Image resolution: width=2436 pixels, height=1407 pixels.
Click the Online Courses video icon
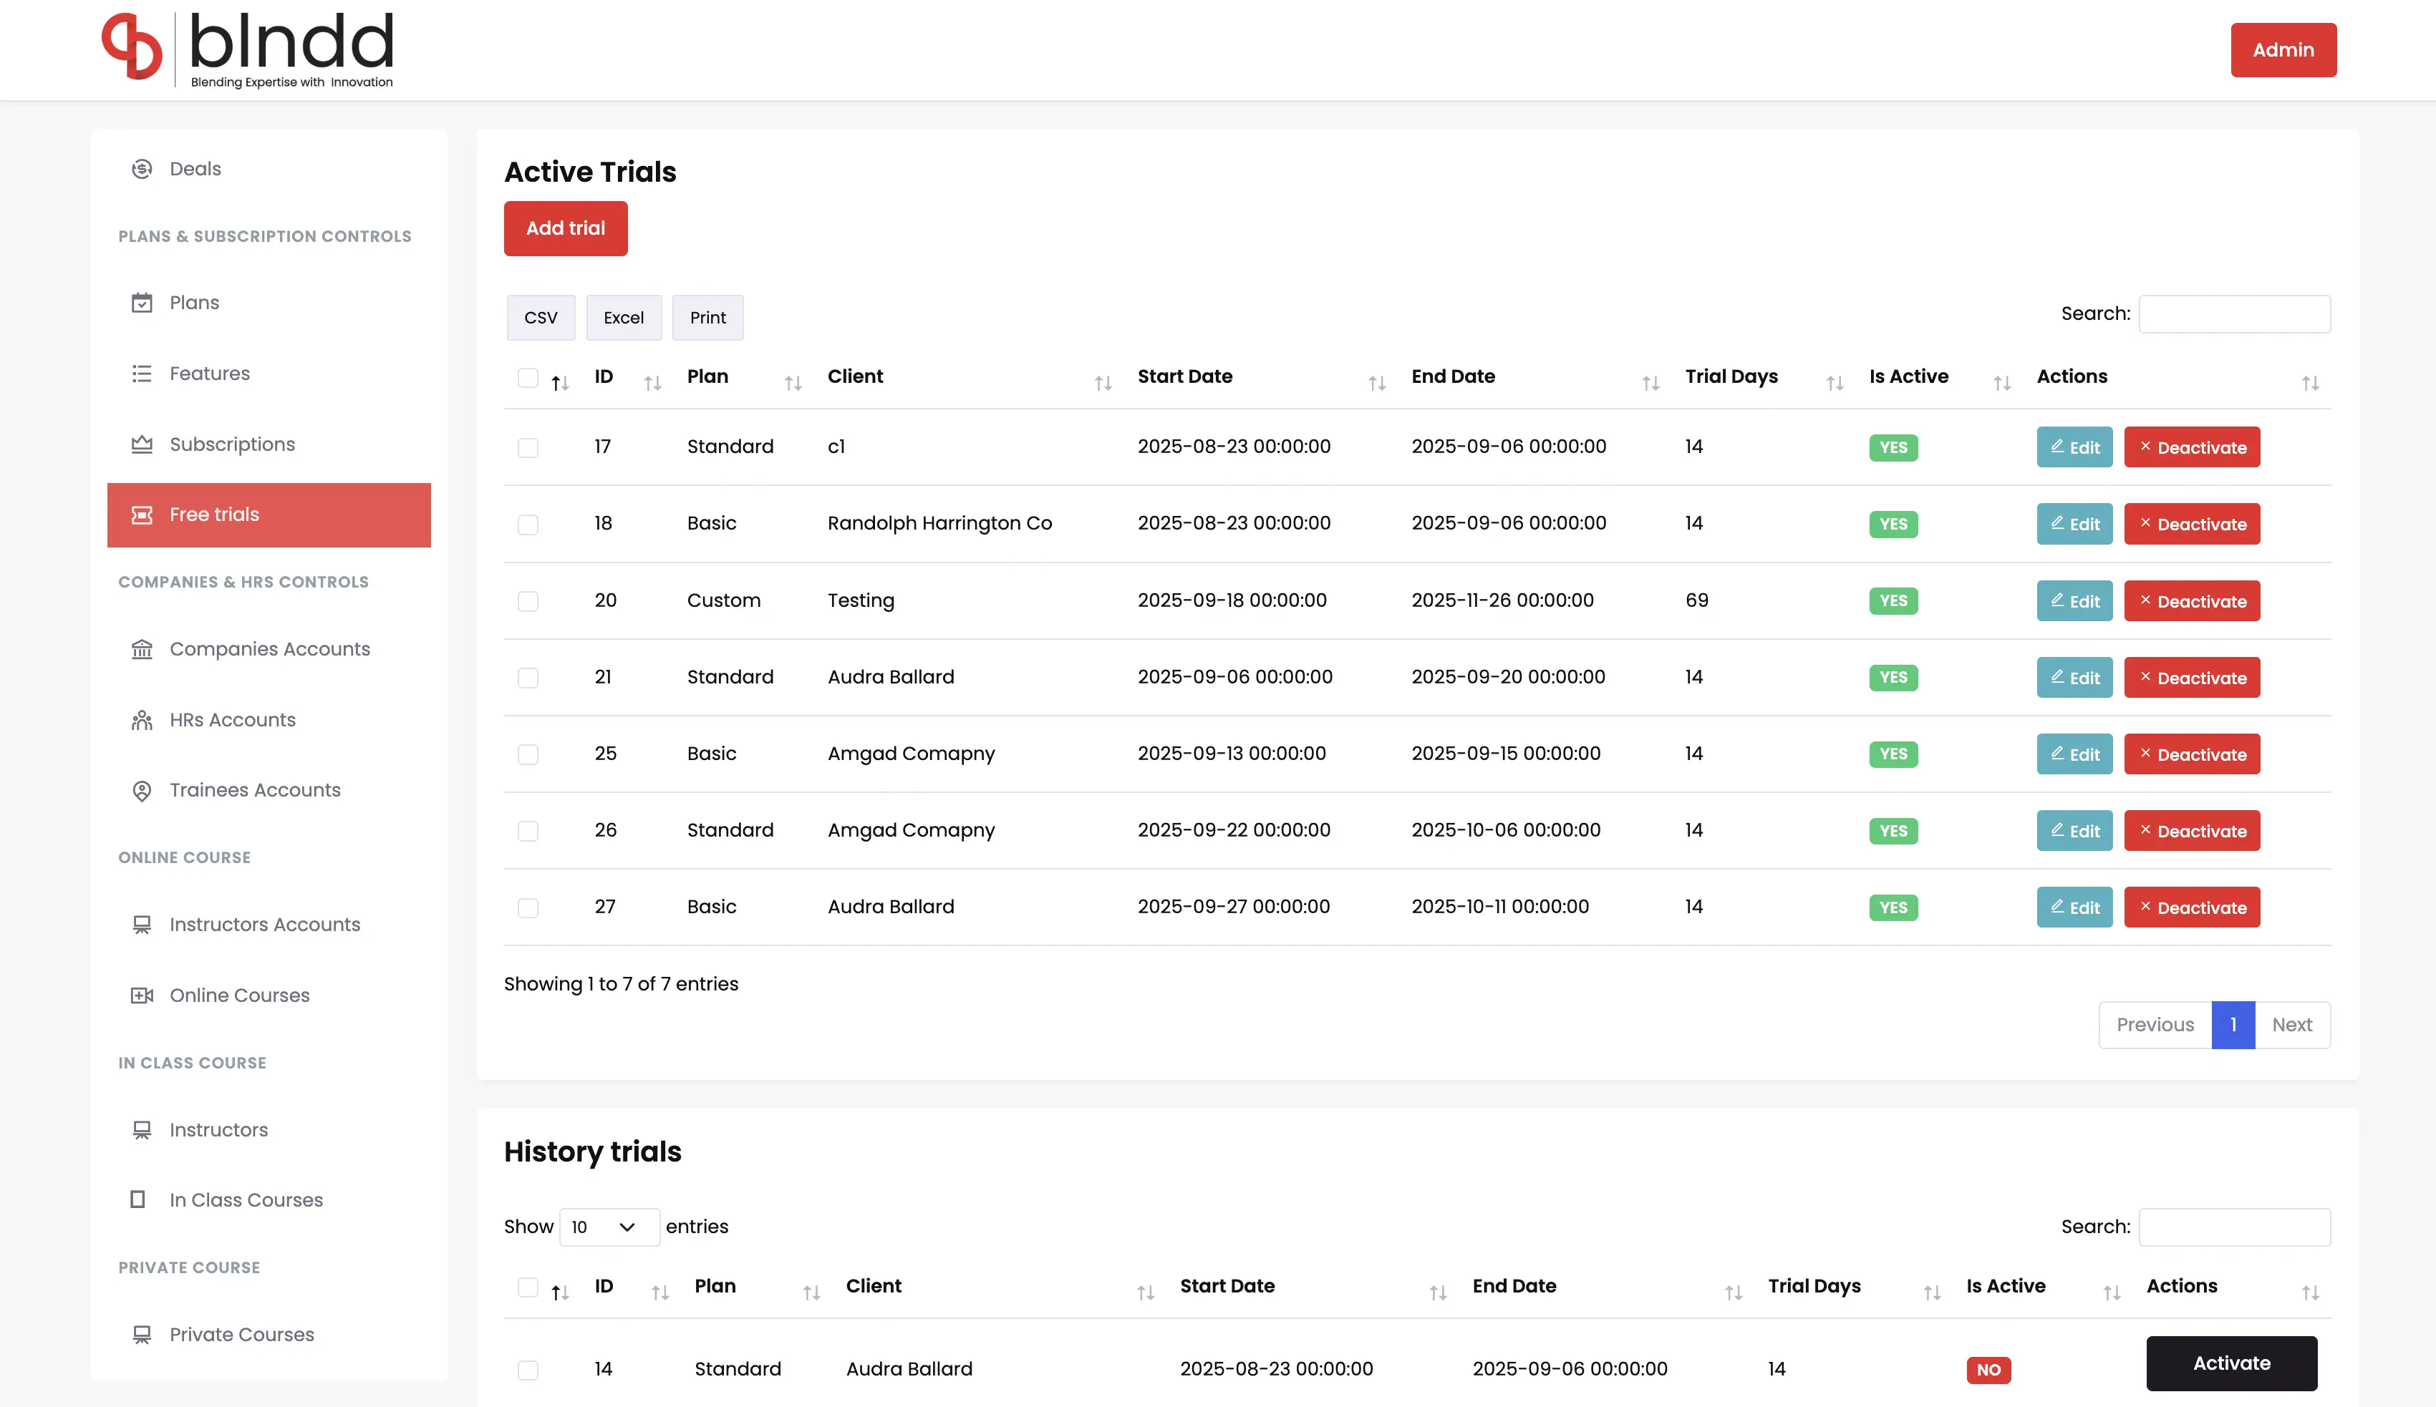(x=142, y=995)
